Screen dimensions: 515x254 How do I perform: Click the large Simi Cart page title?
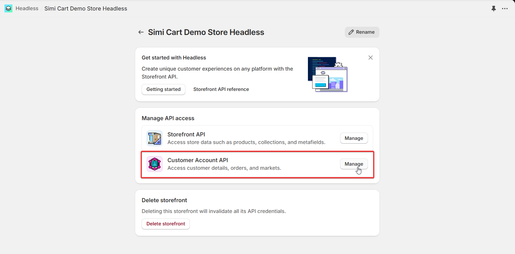(x=206, y=32)
